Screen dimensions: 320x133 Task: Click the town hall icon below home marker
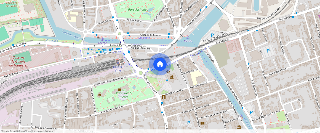(x=172, y=76)
